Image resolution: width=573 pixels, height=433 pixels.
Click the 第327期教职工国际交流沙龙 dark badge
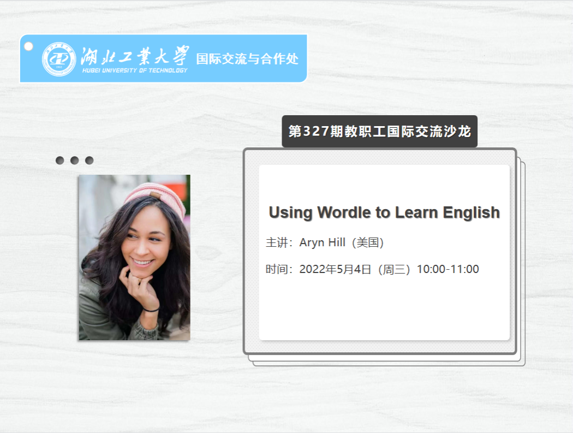[x=379, y=132]
